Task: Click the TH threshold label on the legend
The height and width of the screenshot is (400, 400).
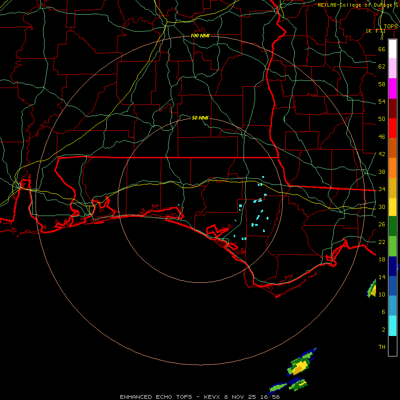Action: coord(382,347)
